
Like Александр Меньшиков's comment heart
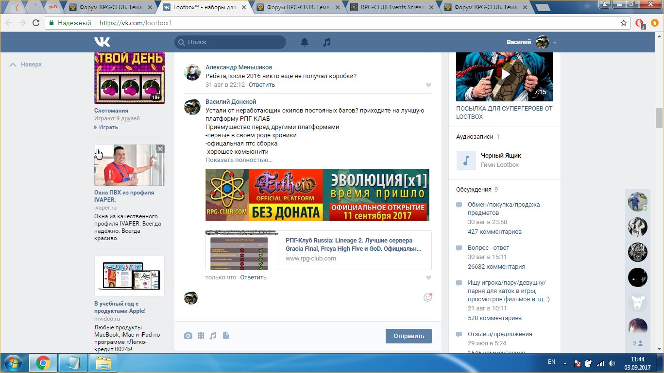(428, 85)
